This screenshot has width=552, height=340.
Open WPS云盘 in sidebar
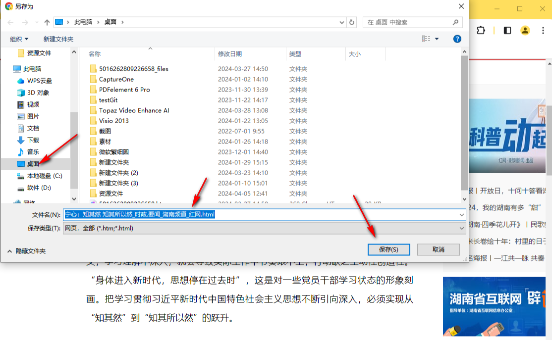[35, 81]
